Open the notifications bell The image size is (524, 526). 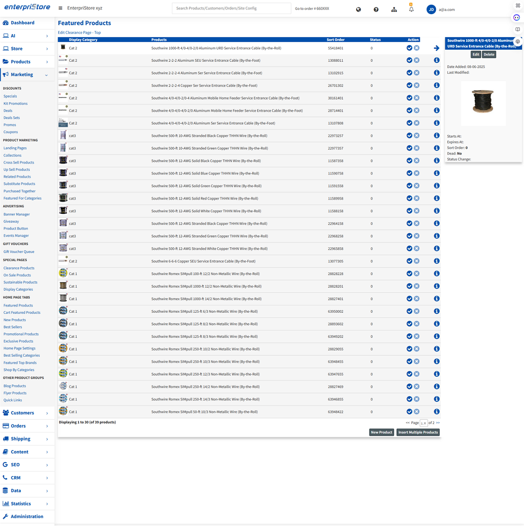coord(411,9)
